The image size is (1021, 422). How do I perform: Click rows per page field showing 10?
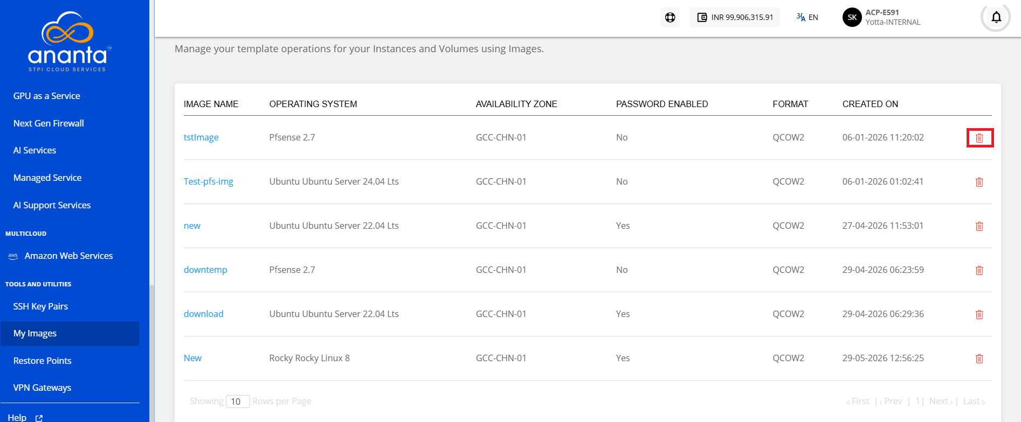(x=238, y=402)
